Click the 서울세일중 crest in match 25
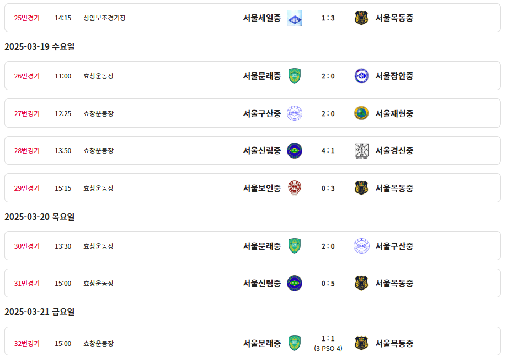507x362 pixels. point(295,18)
